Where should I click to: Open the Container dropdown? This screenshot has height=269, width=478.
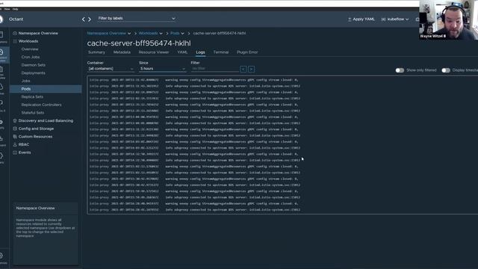[x=111, y=69]
